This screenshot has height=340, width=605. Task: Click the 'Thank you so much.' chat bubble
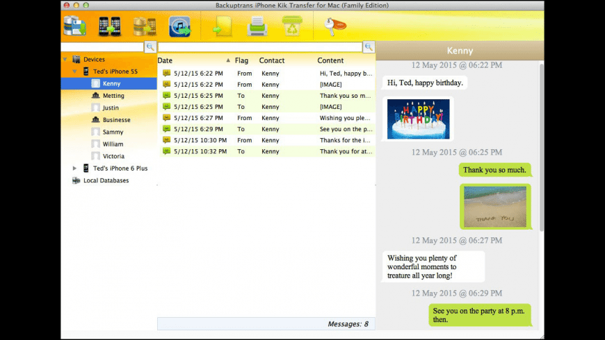point(494,170)
